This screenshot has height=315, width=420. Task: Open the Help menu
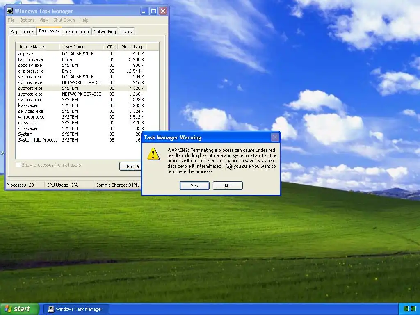pyautogui.click(x=84, y=20)
